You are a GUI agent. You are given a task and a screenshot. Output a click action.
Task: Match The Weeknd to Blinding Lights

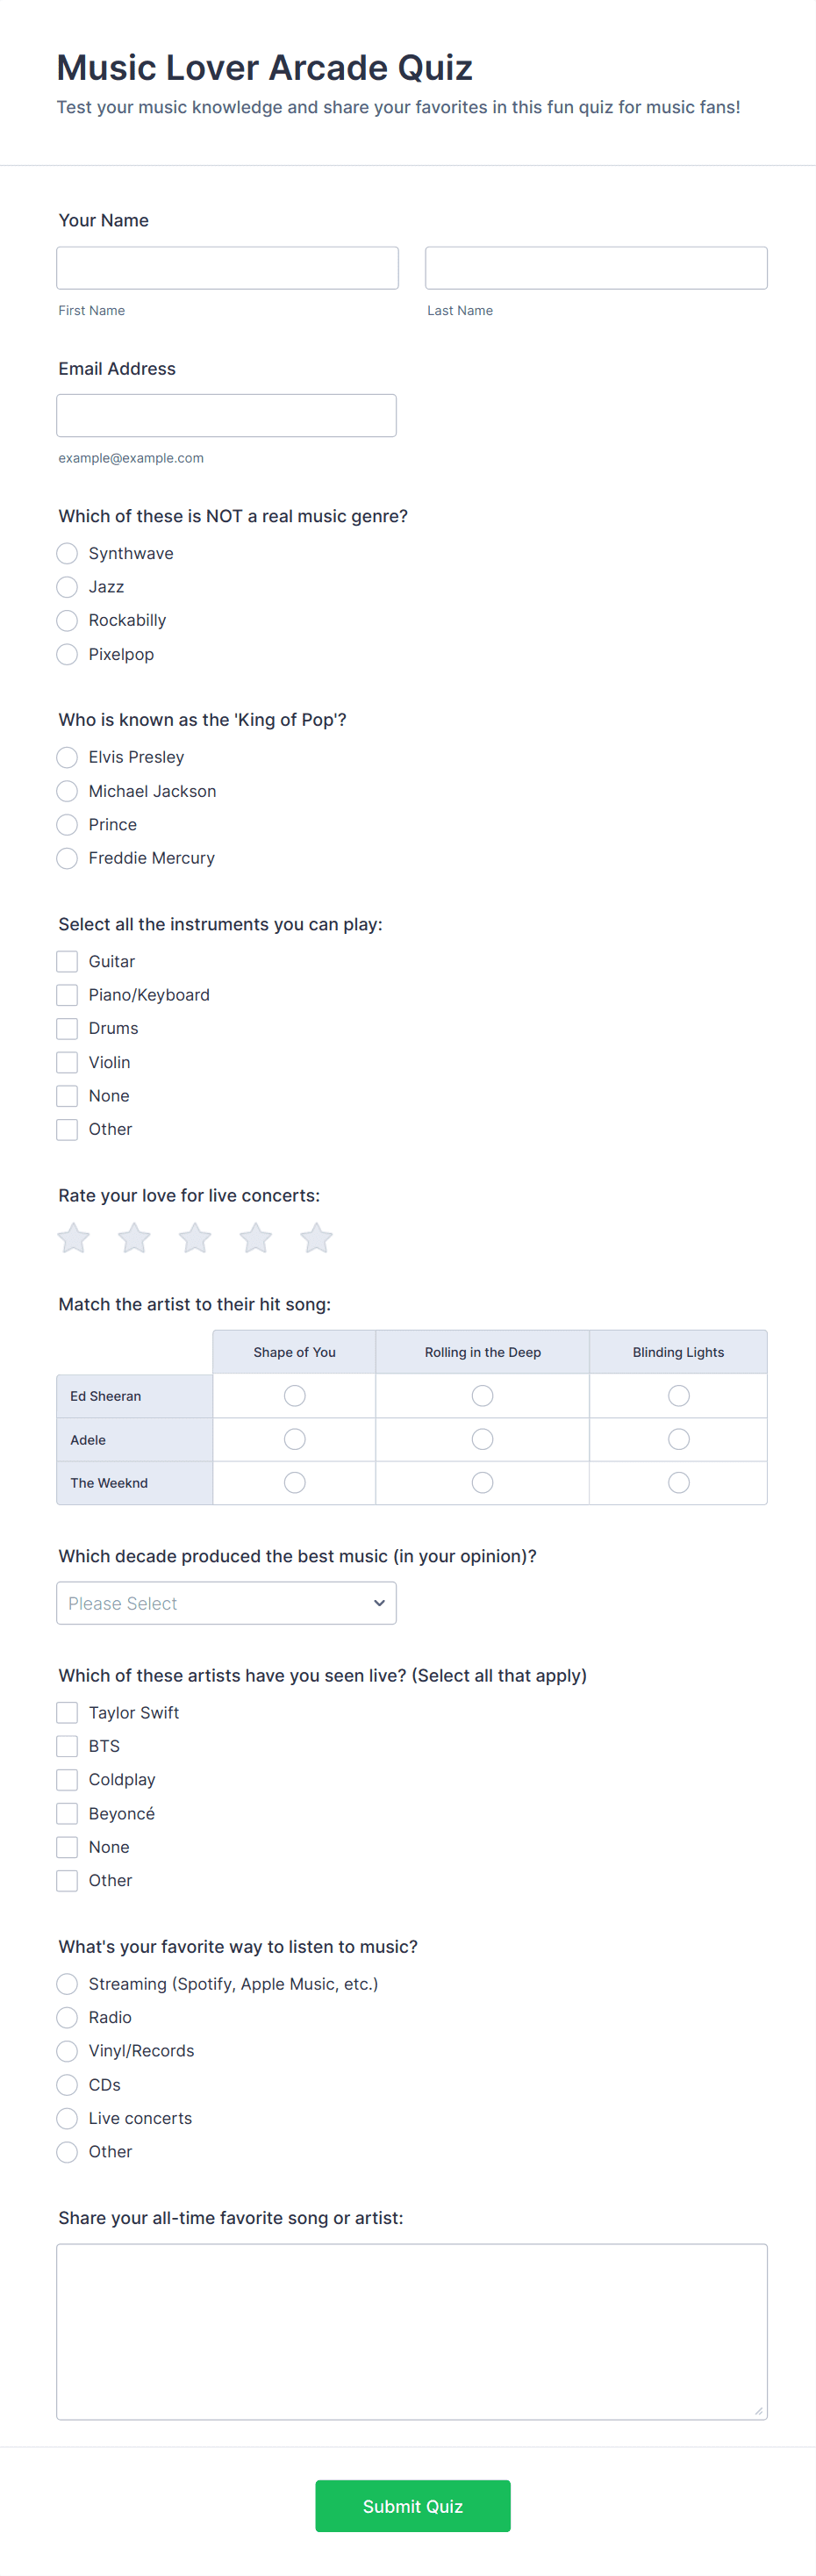pyautogui.click(x=678, y=1482)
